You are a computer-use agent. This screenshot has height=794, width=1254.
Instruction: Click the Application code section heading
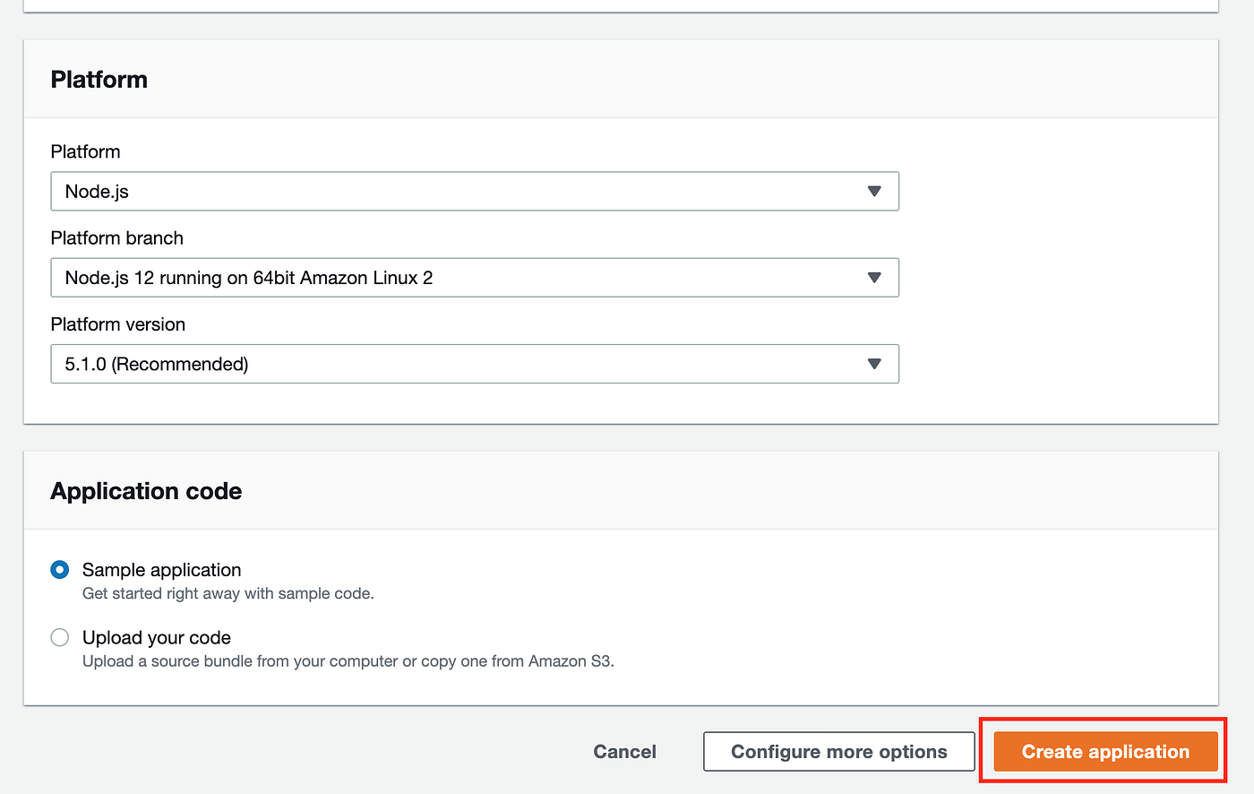(x=146, y=491)
